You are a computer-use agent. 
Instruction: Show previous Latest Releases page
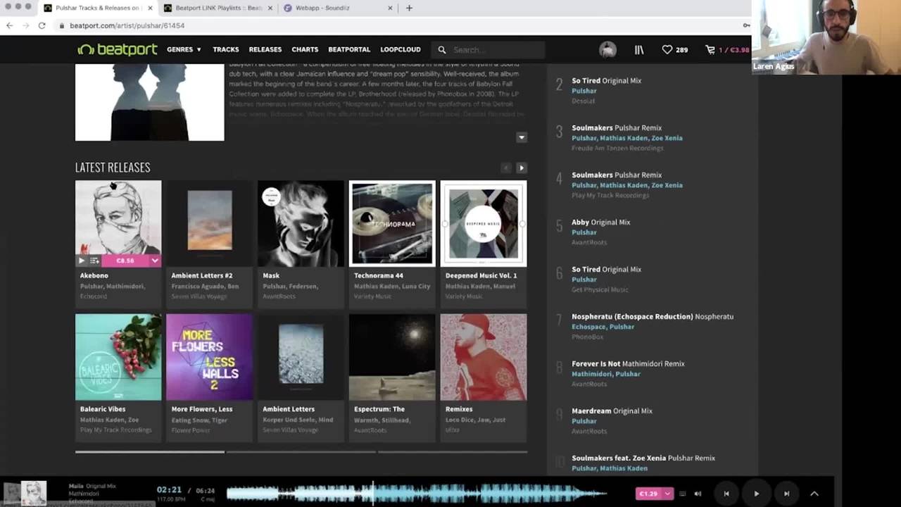pos(505,168)
